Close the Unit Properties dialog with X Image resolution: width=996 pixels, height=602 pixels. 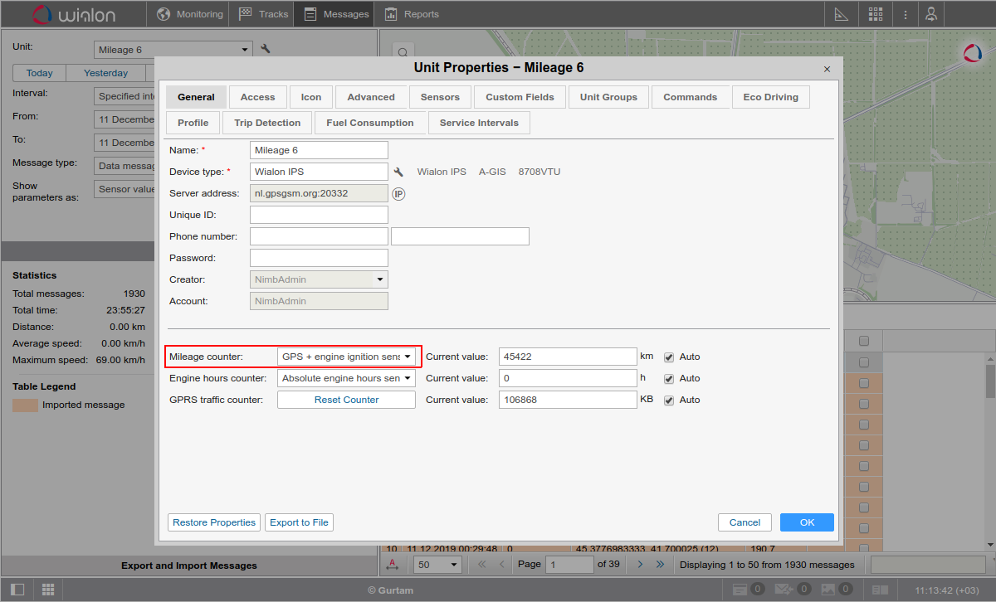pos(827,70)
